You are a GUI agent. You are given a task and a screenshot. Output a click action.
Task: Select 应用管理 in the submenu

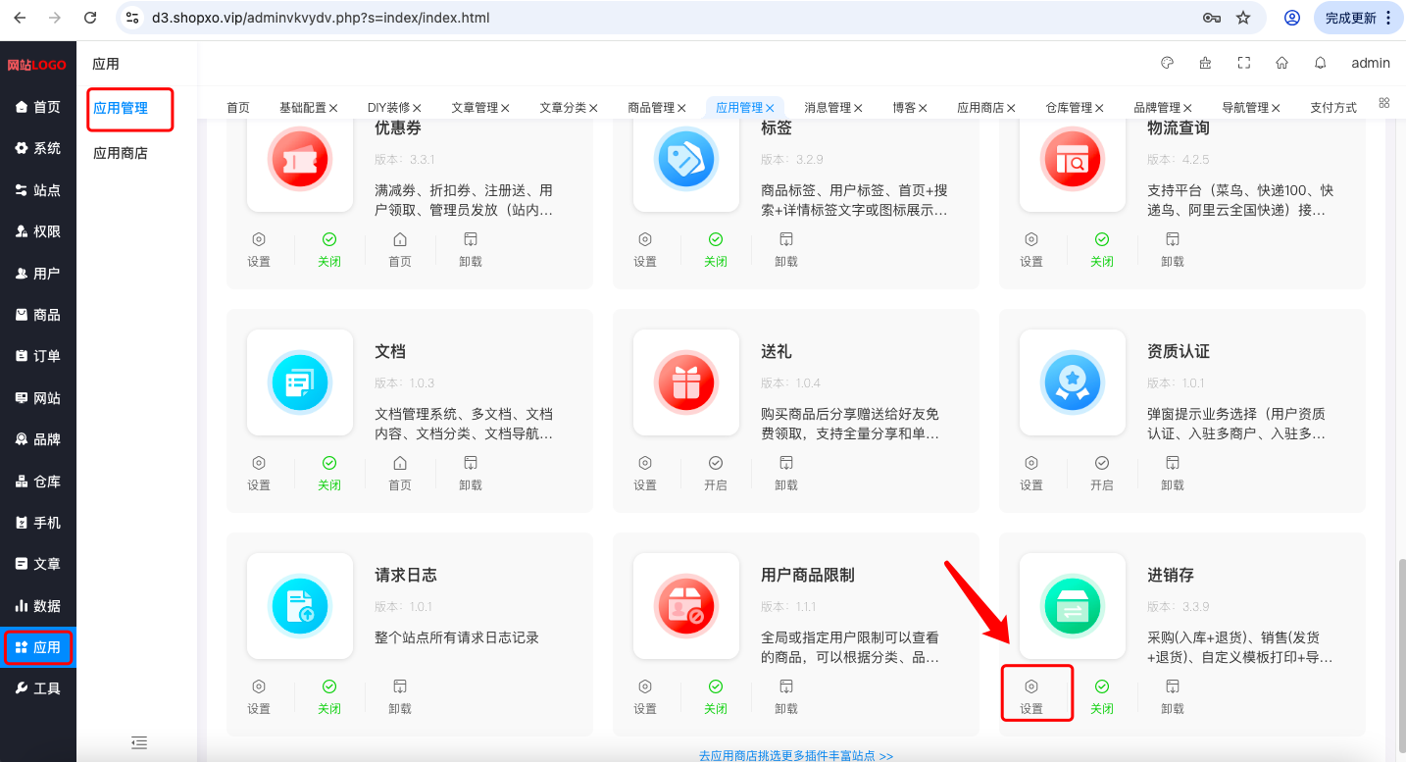(121, 108)
